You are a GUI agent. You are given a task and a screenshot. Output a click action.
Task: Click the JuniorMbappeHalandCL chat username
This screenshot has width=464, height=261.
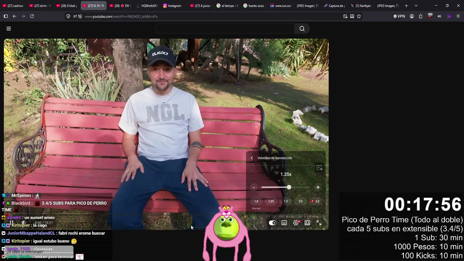coord(31,233)
